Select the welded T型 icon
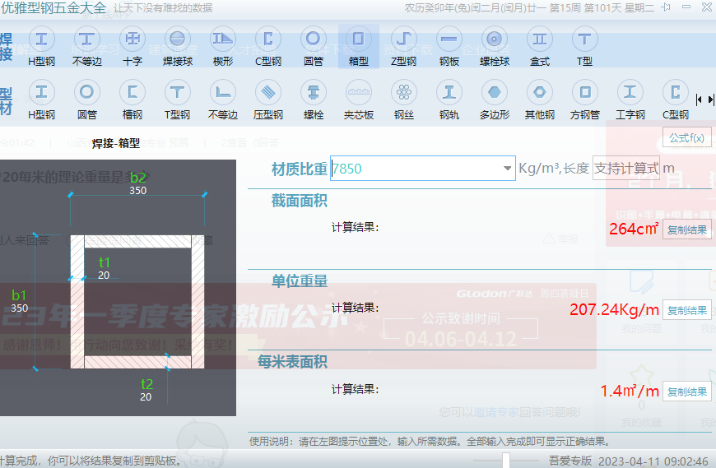716x468 pixels. (x=584, y=47)
